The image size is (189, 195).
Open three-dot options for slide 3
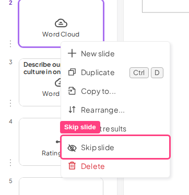pyautogui.click(x=10, y=103)
